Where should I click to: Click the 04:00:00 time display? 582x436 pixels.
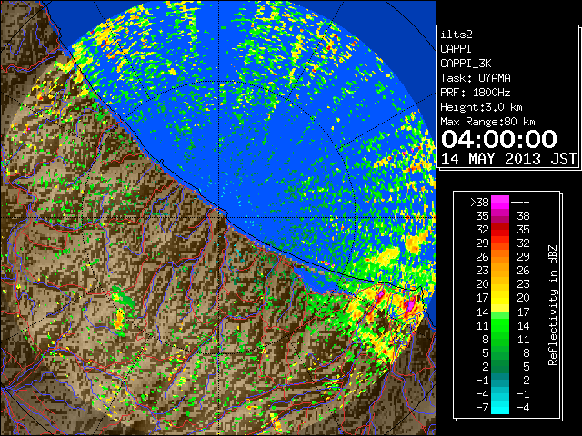tap(499, 139)
